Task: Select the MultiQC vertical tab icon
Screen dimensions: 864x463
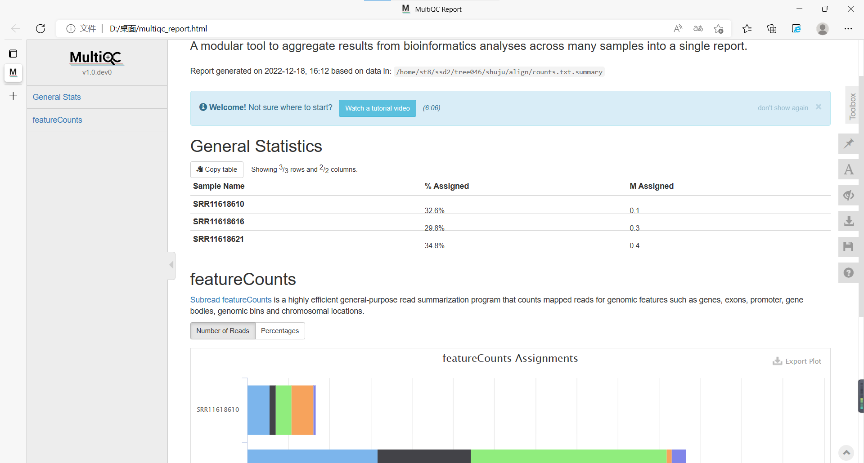Action: pos(13,72)
